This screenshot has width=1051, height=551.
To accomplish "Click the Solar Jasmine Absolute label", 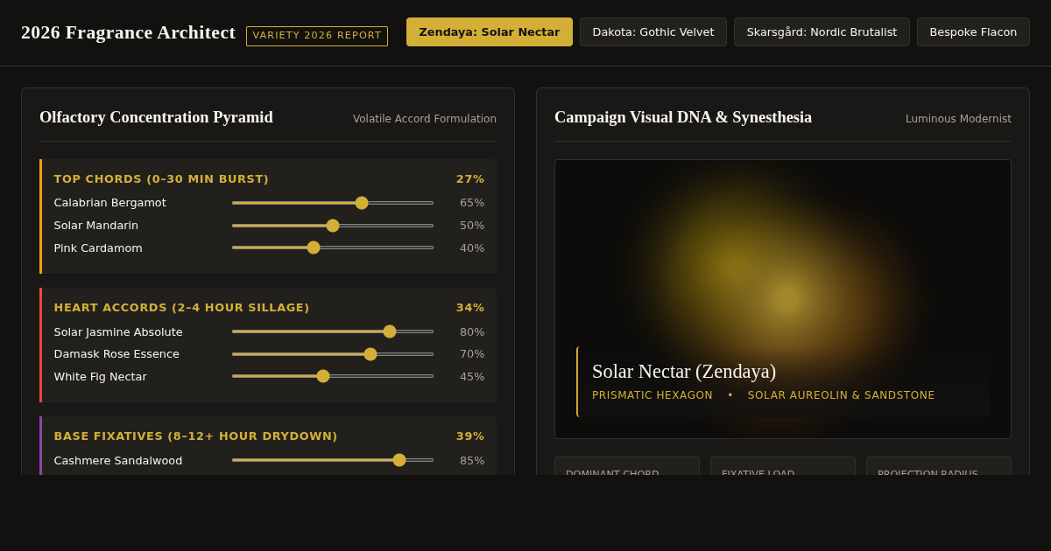I will point(118,332).
